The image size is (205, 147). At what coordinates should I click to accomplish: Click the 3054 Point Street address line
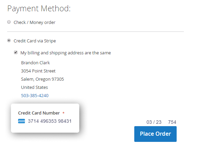coord(38,71)
